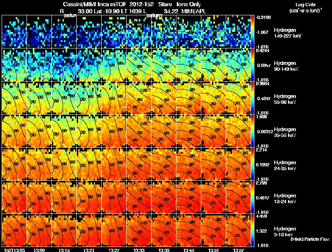Open the 13:57 panel in 55-90 keV row
This screenshot has height=252, width=332.
coord(238,98)
